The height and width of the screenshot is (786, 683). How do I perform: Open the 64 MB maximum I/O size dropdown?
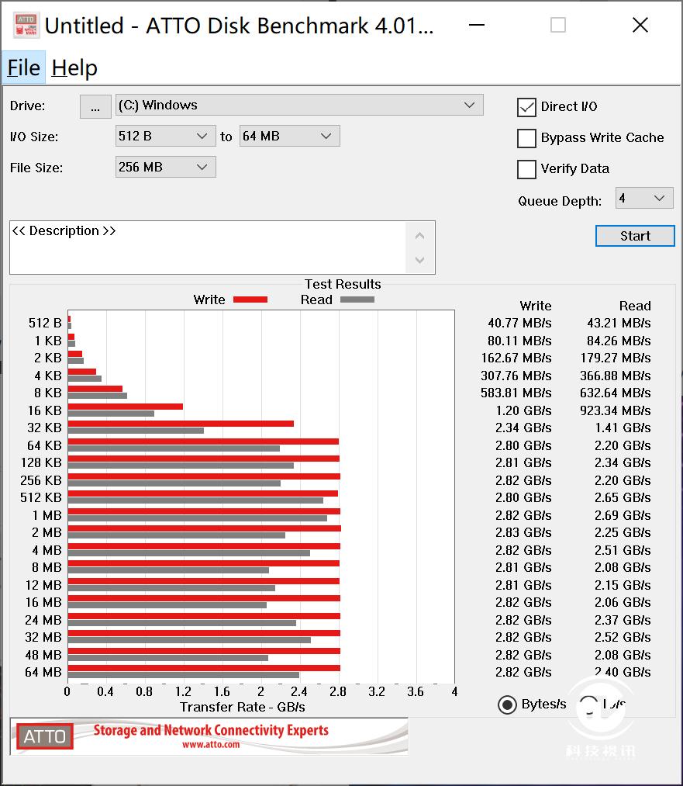click(290, 136)
